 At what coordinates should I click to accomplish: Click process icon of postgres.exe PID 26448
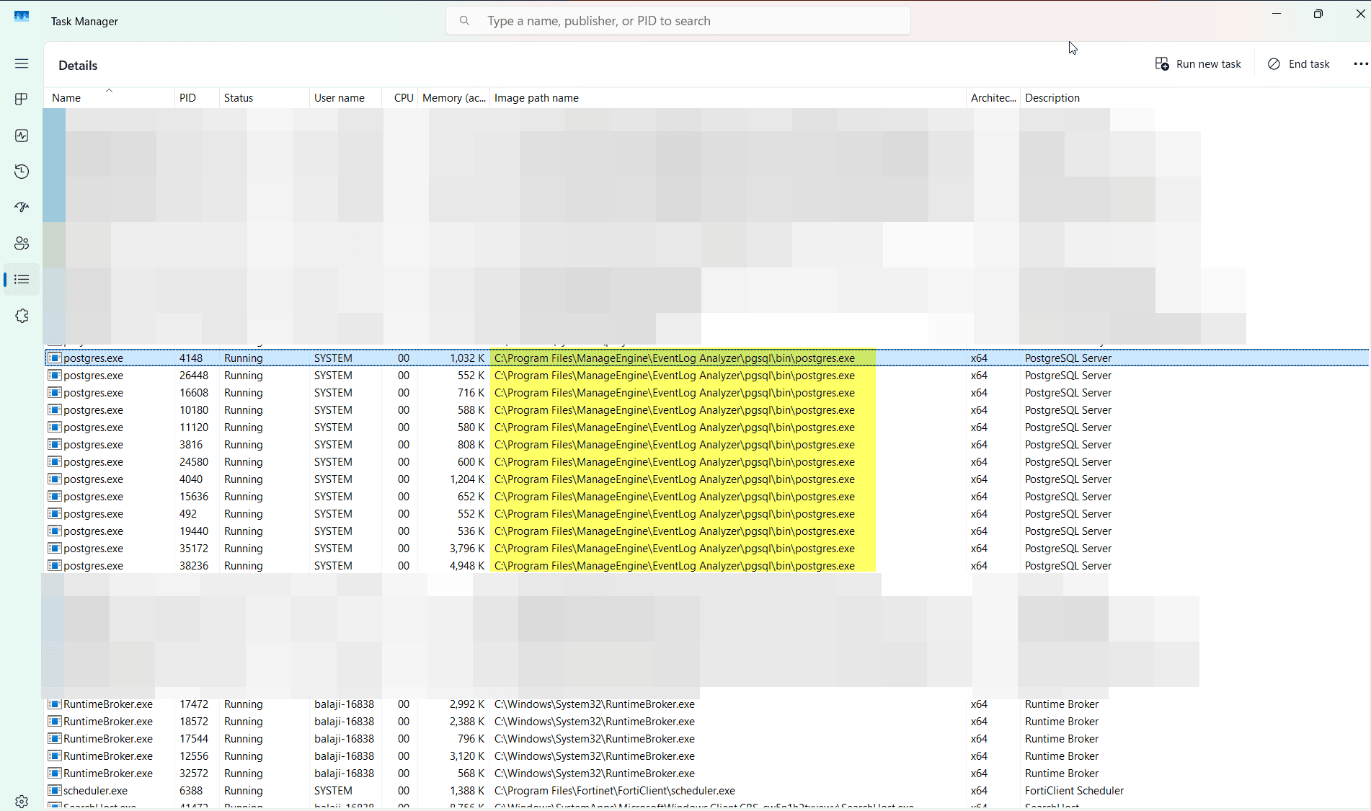(x=54, y=375)
